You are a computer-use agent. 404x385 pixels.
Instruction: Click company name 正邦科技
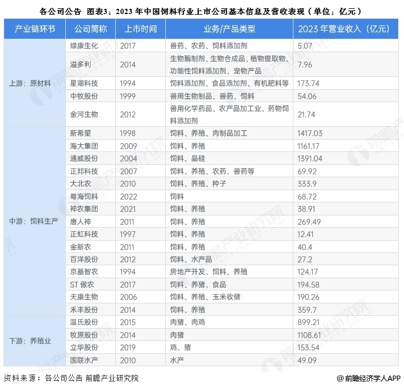[x=84, y=171]
